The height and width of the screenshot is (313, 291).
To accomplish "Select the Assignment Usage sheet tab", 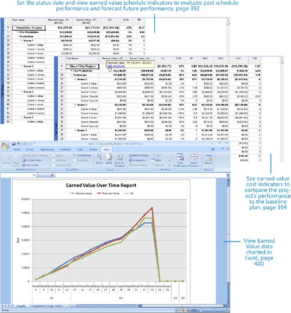I will pos(47,306).
